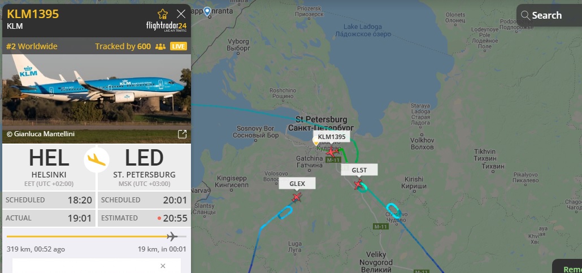The image size is (582, 273).
Task: Dismiss the ad box with its X
Action: pos(163,266)
